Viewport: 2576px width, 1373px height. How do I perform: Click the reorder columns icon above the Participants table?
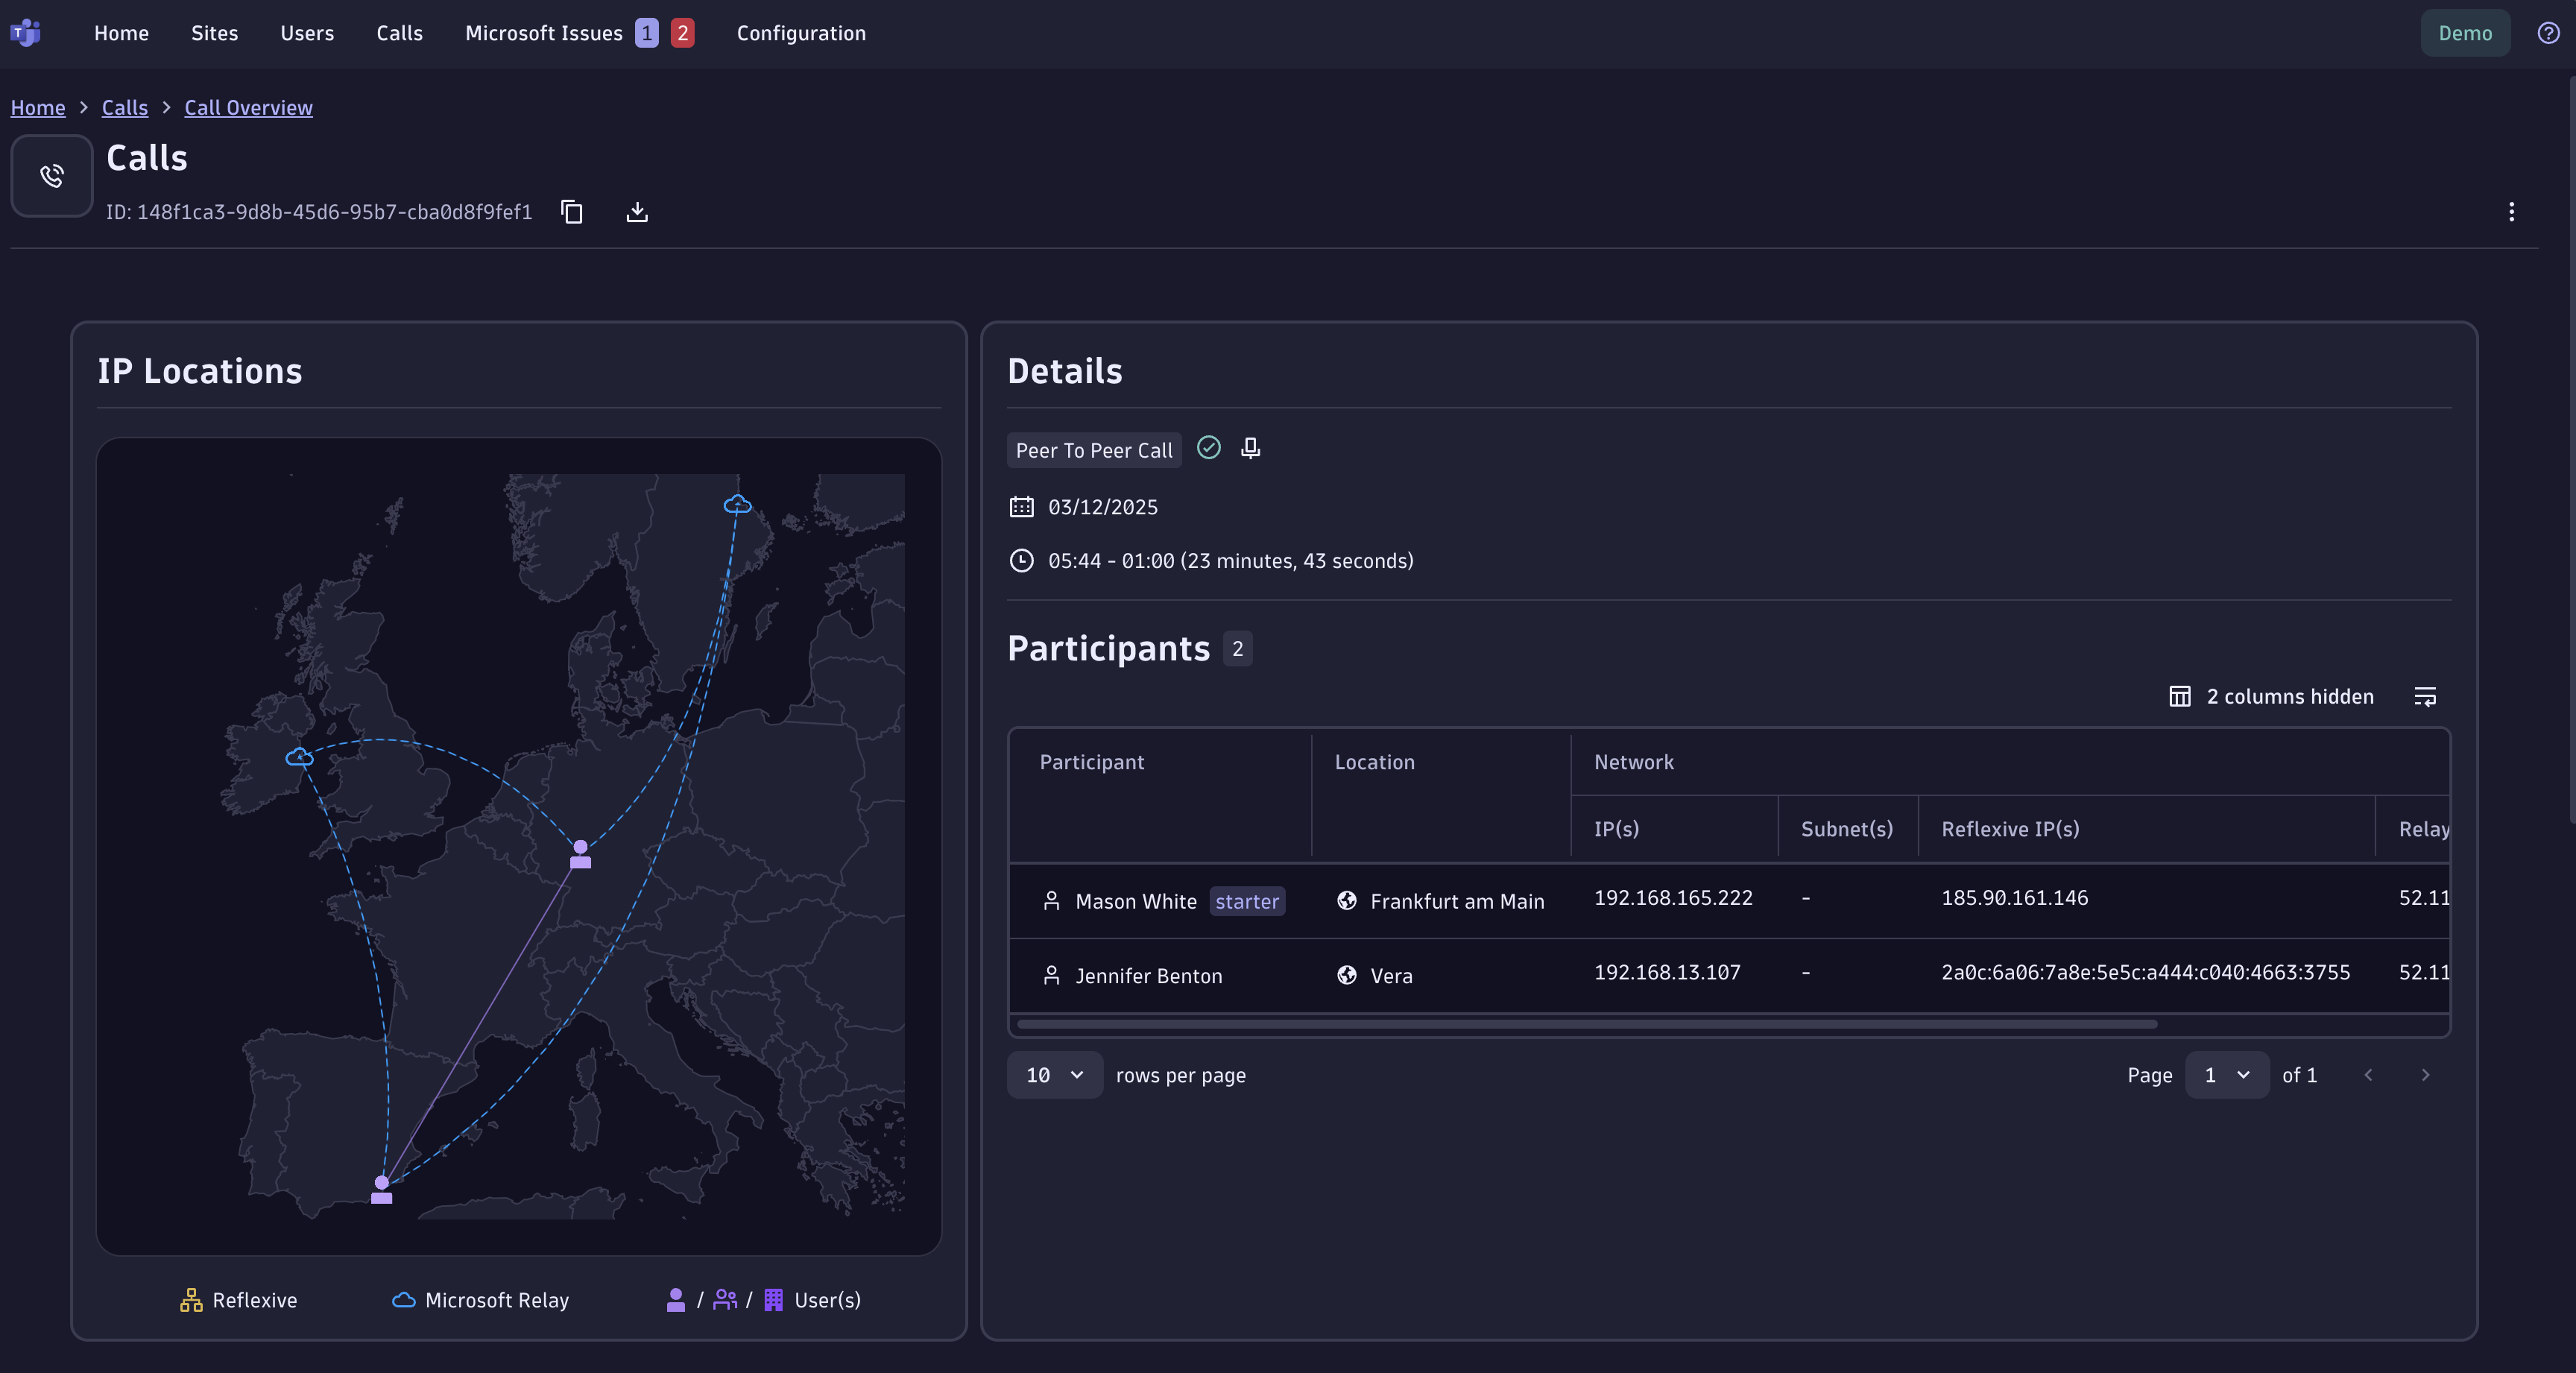coord(2426,696)
